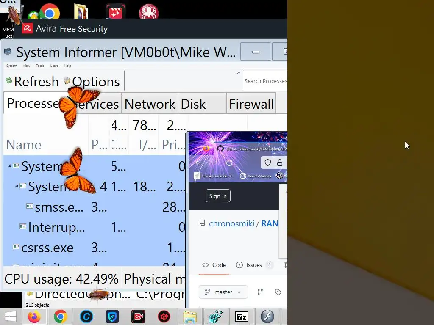This screenshot has height=325, width=434.
Task: Open Options in System Informer toolbar
Action: click(92, 82)
